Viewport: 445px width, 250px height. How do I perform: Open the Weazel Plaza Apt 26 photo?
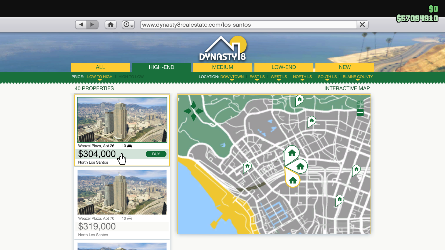[122, 120]
